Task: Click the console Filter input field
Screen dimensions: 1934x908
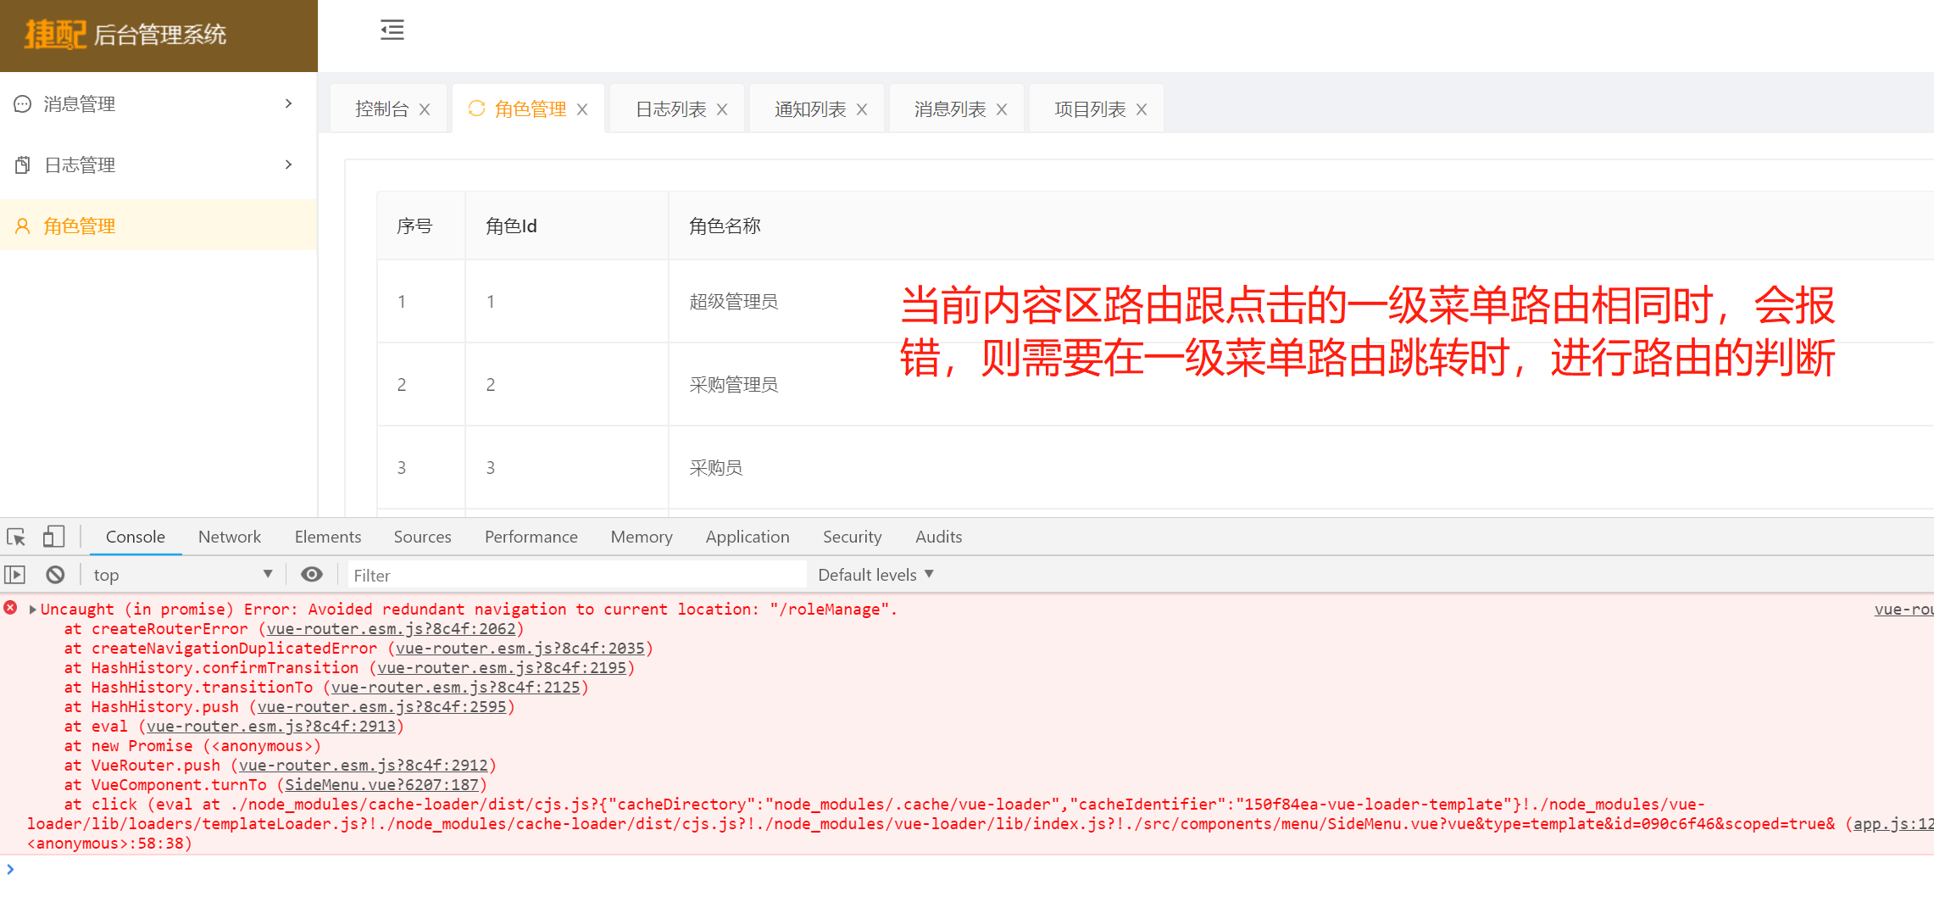Action: [576, 574]
